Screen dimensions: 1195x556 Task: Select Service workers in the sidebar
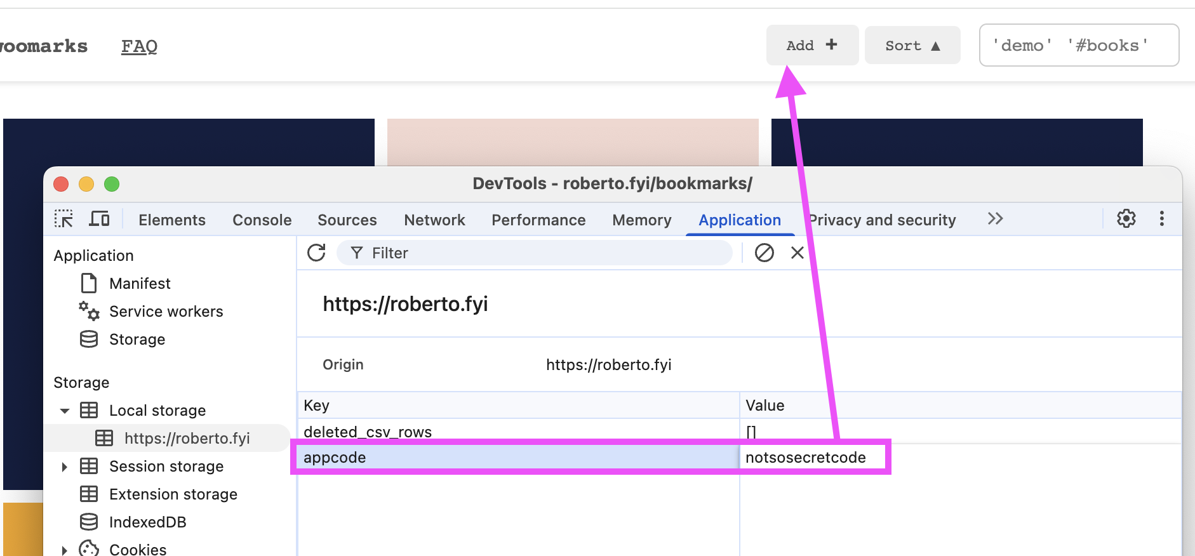tap(166, 311)
